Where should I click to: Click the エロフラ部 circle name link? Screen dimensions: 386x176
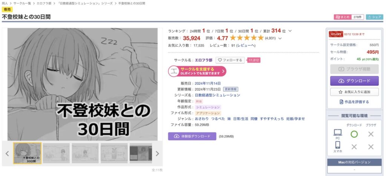pos(204,60)
